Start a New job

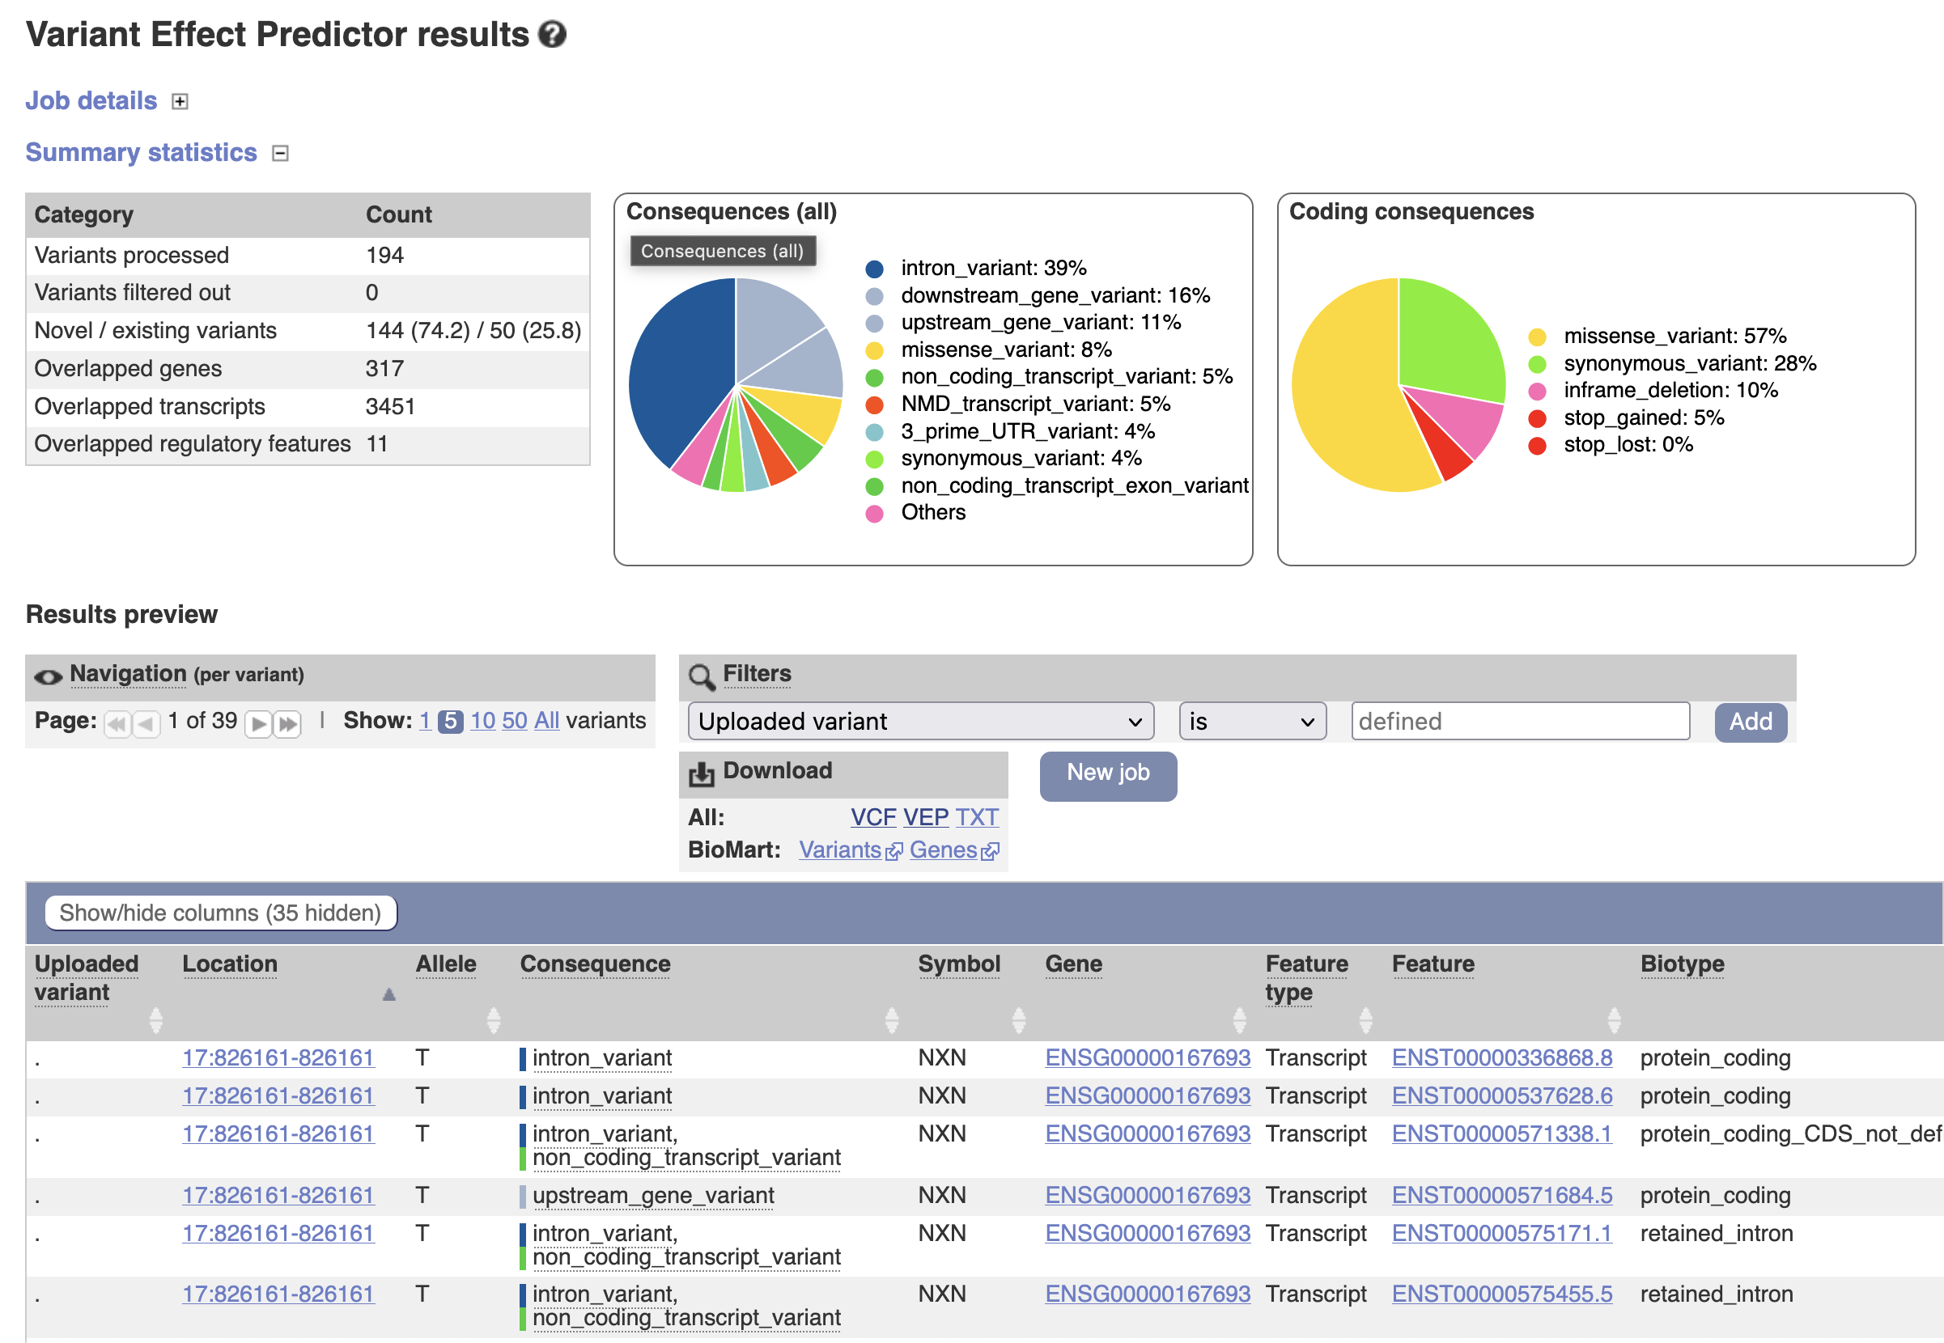1107,773
